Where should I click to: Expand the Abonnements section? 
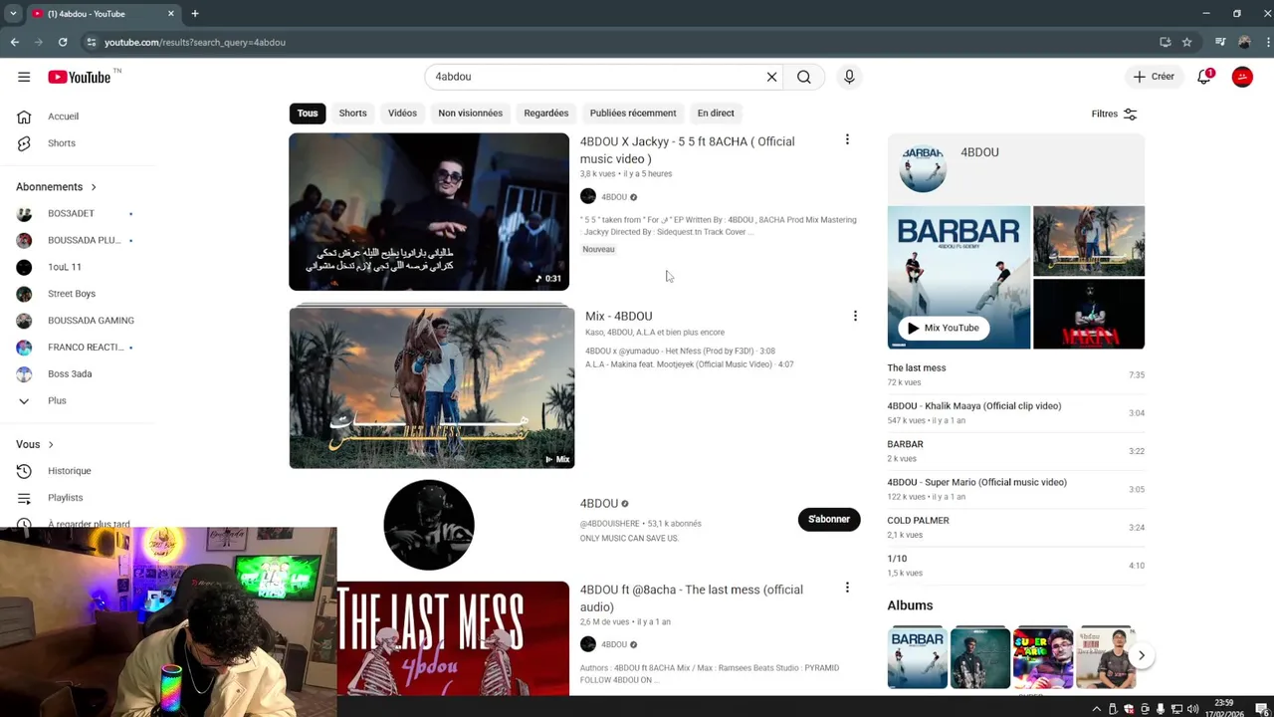tap(57, 187)
